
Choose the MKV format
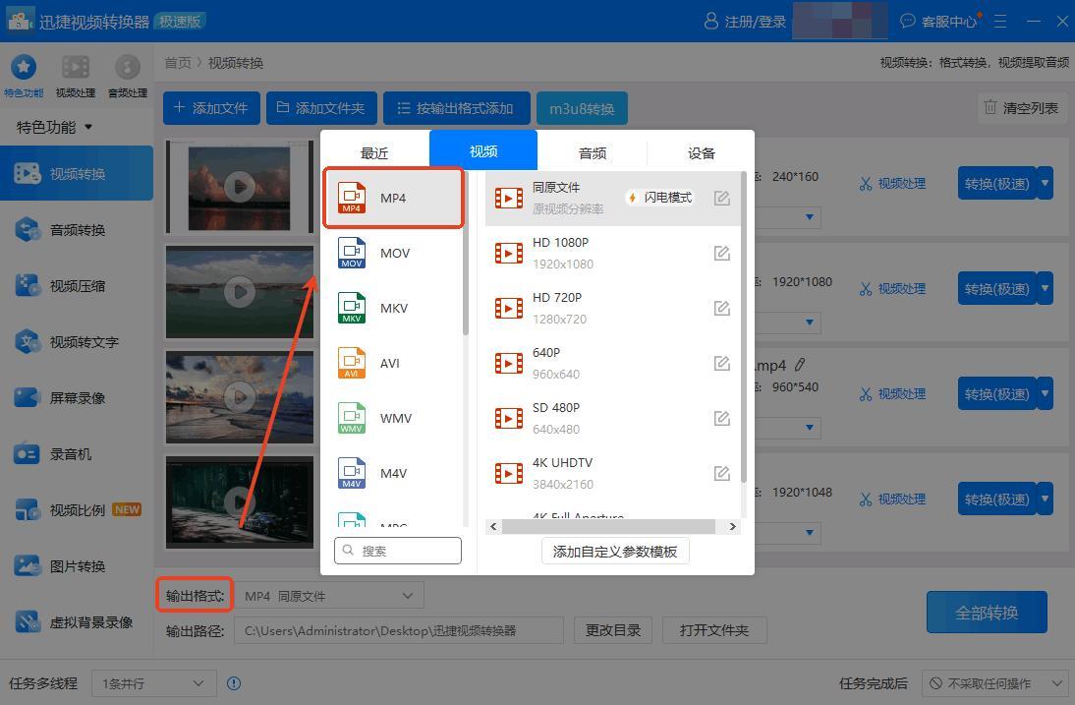[x=393, y=308]
